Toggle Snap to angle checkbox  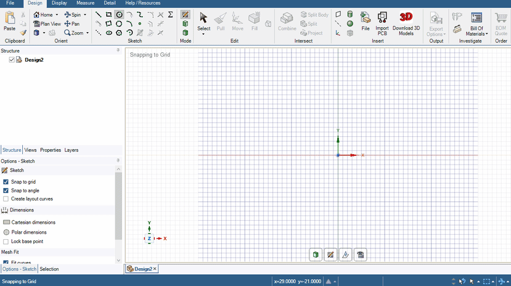(x=6, y=190)
